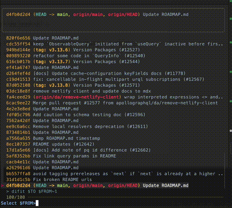This screenshot has width=232, height=208.
Task: Select commit cdc55ff54 about ObservableQuery
Action: [115, 44]
